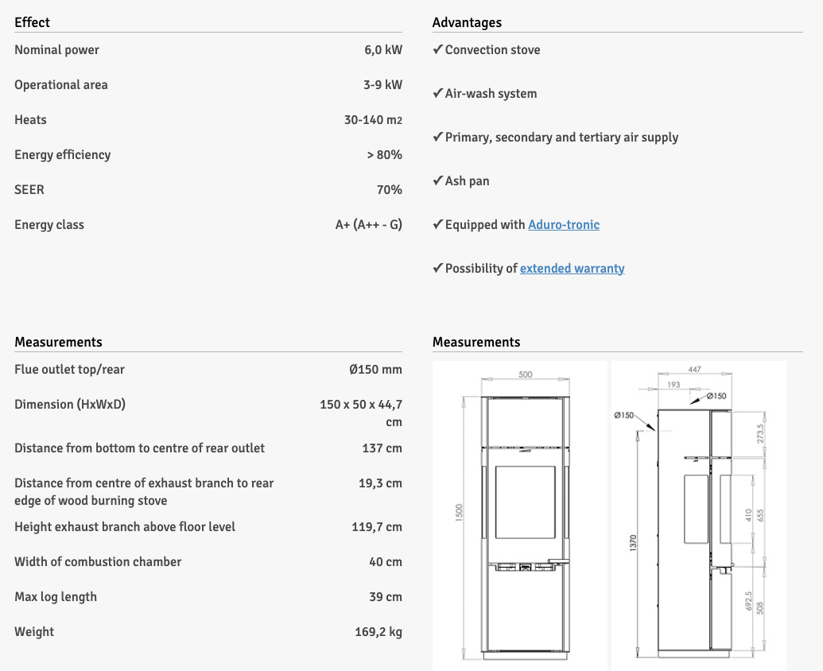Click the checkmark beside Ash pan
This screenshot has width=823, height=671.
coord(437,181)
